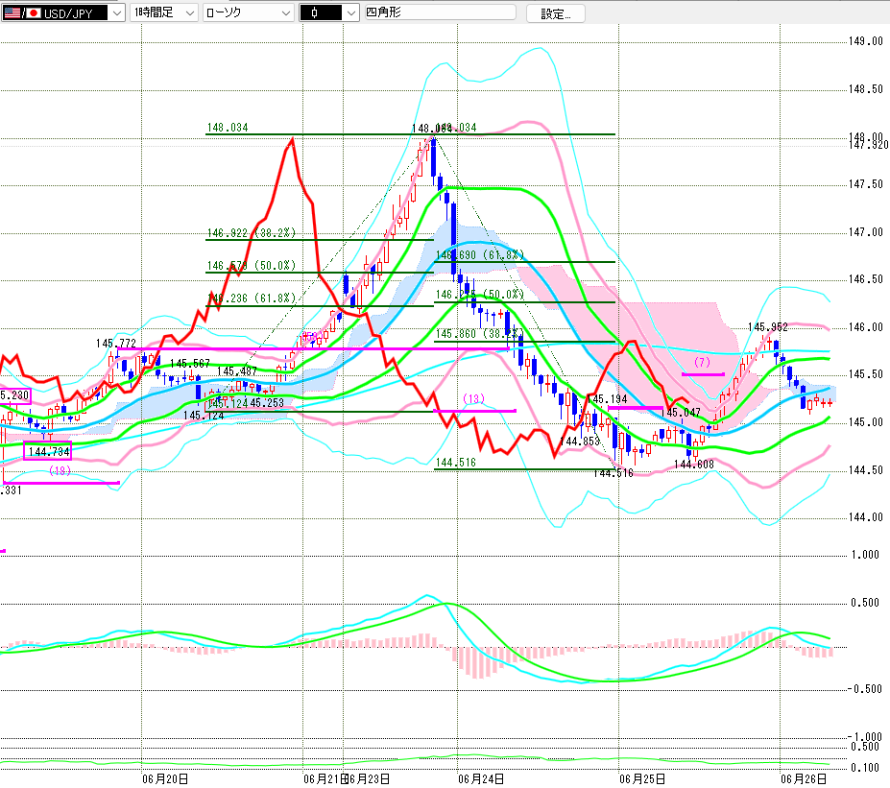Select the 1.000 indicator axis value

(865, 555)
